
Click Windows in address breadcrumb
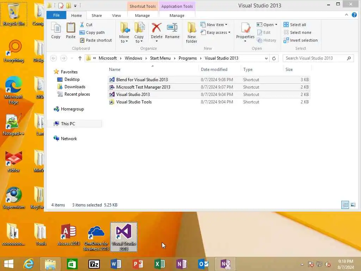coord(133,58)
